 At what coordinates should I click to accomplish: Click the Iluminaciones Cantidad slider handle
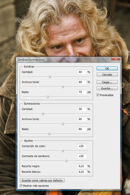[43, 114]
